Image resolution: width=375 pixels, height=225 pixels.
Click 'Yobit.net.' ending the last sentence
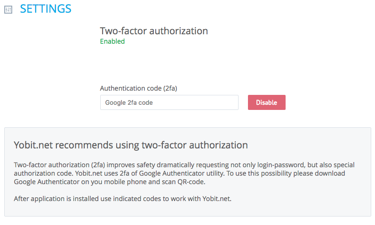217,199
